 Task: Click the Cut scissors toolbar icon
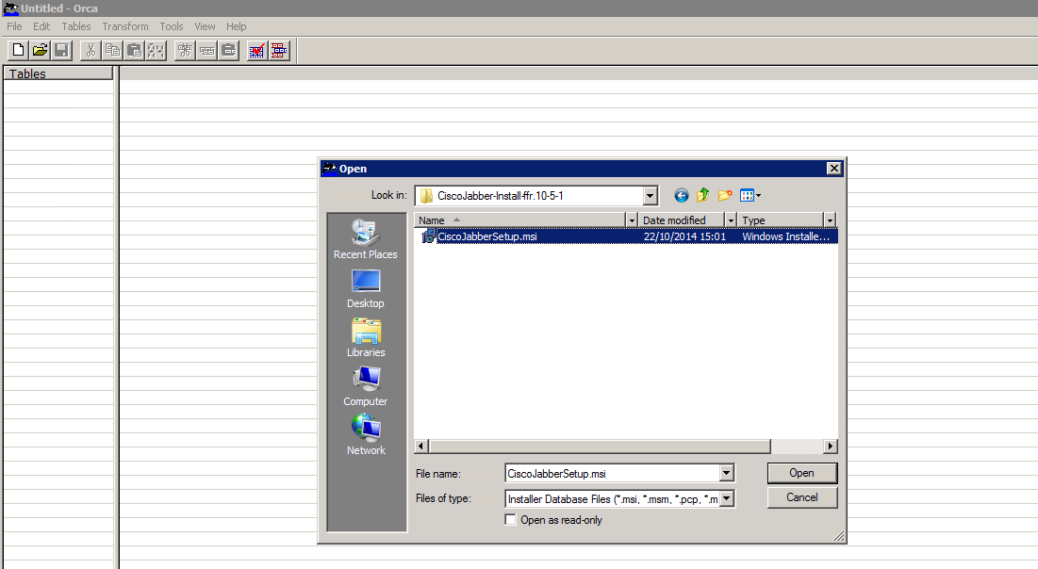point(91,50)
